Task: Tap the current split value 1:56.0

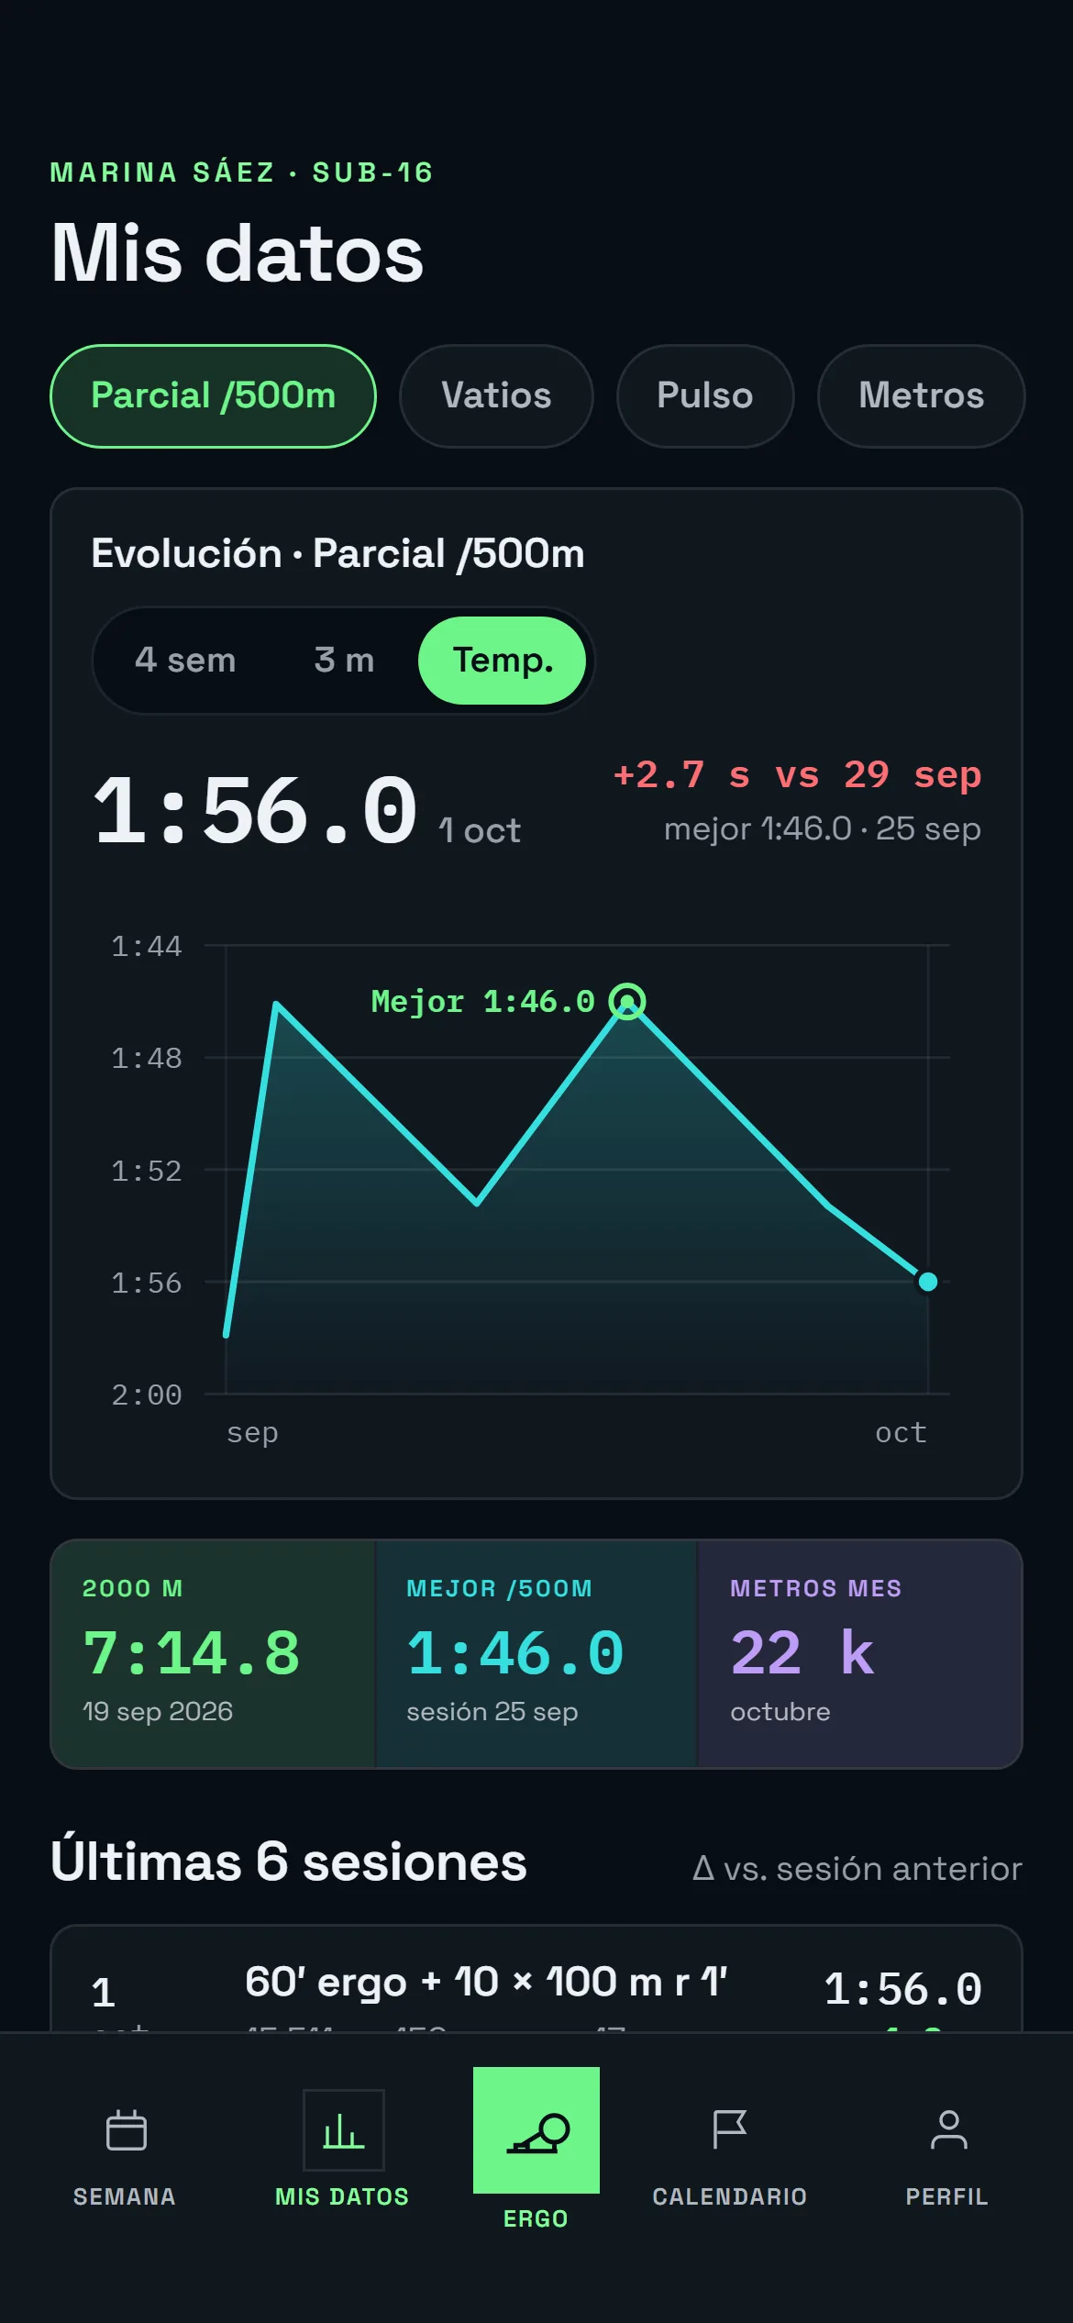Action: pyautogui.click(x=255, y=810)
